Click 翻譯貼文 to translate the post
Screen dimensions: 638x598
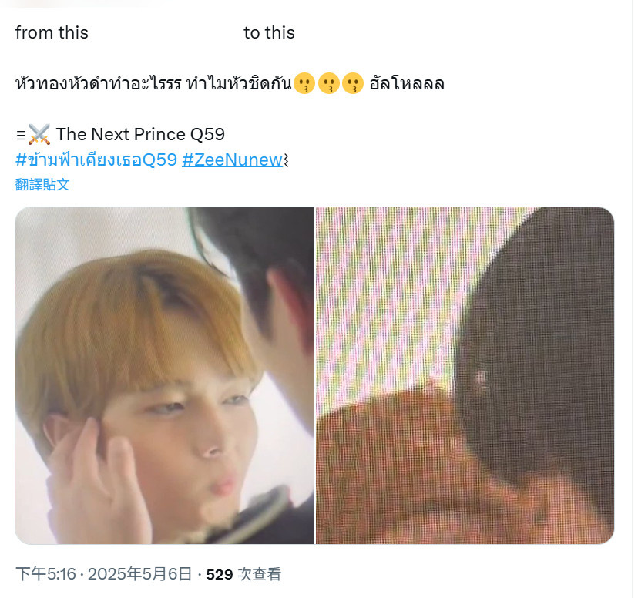42,185
